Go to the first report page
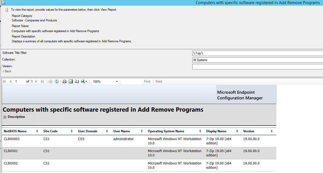The height and width of the screenshot is (173, 323). pyautogui.click(x=4, y=81)
